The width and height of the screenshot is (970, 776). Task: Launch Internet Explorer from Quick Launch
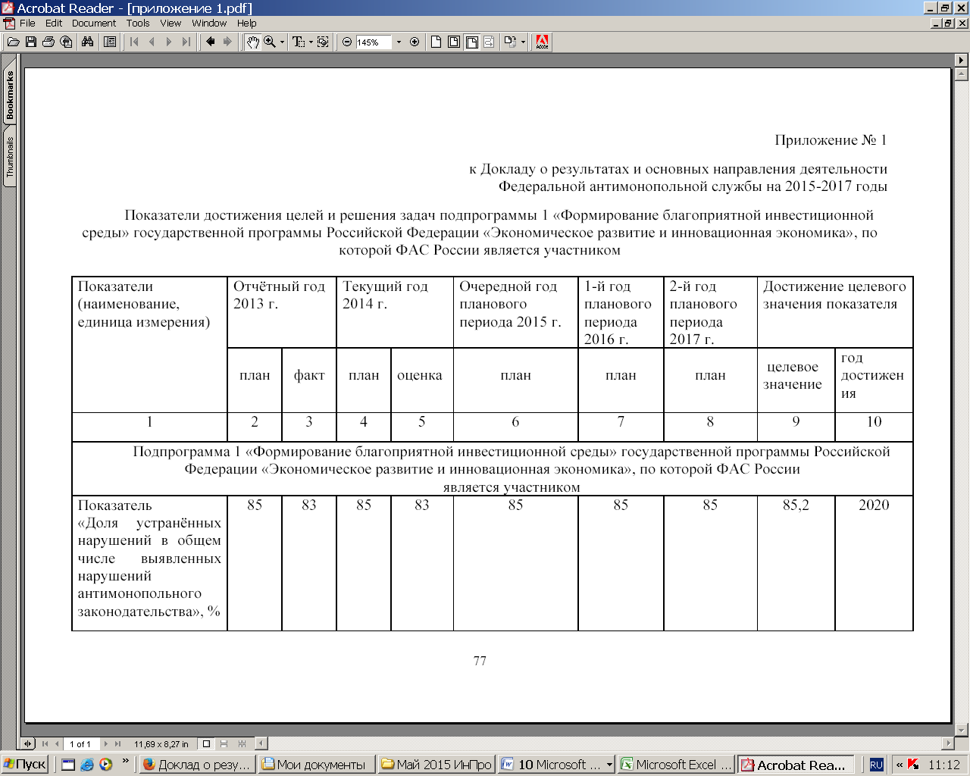tap(87, 765)
